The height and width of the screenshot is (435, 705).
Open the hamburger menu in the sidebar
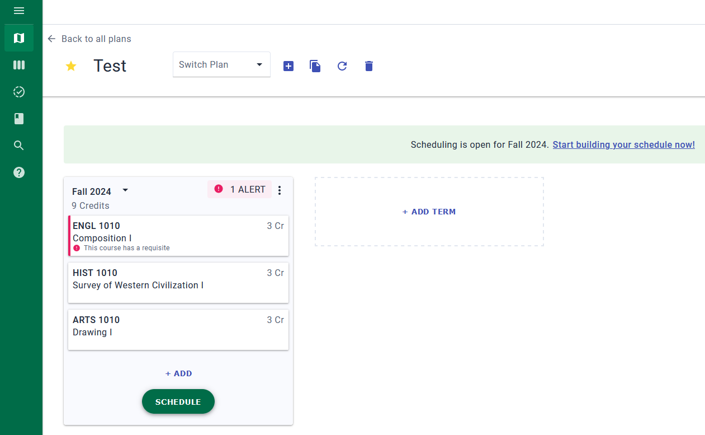(19, 11)
